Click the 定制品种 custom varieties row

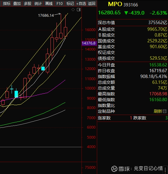point(132,111)
